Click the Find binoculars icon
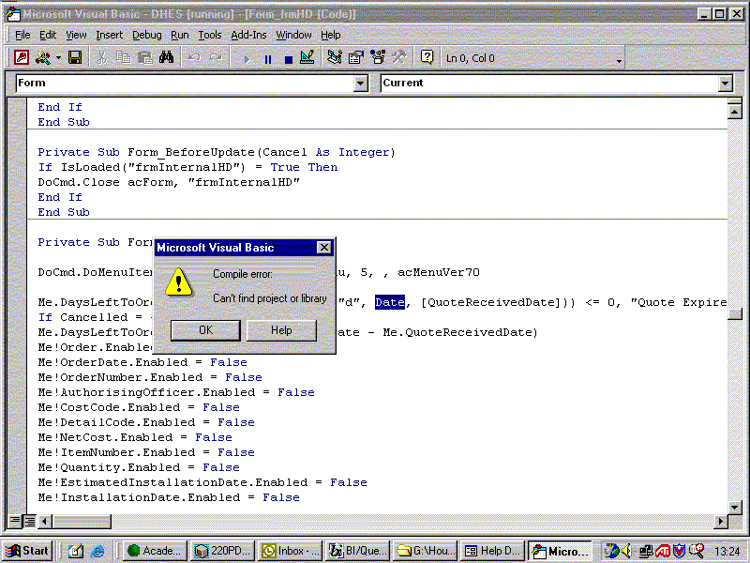 [166, 58]
